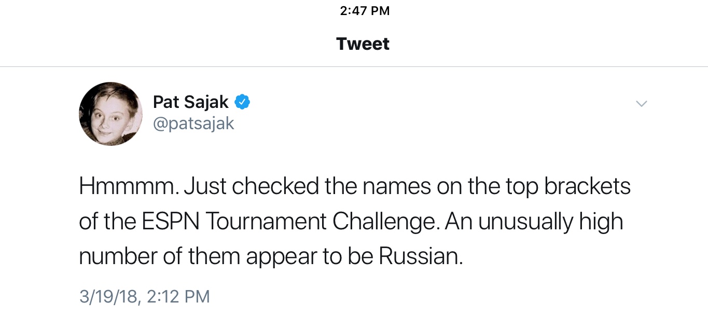Click the 3/19/18 date in timestamp

tap(108, 296)
